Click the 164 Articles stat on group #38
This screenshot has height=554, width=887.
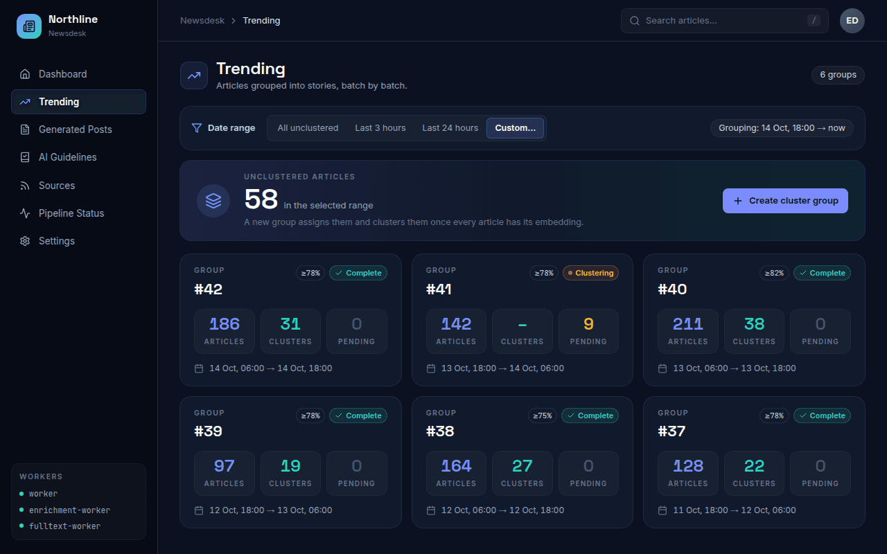pyautogui.click(x=456, y=473)
